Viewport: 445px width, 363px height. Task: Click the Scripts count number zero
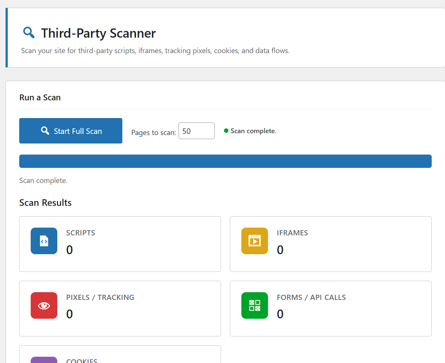(x=69, y=250)
